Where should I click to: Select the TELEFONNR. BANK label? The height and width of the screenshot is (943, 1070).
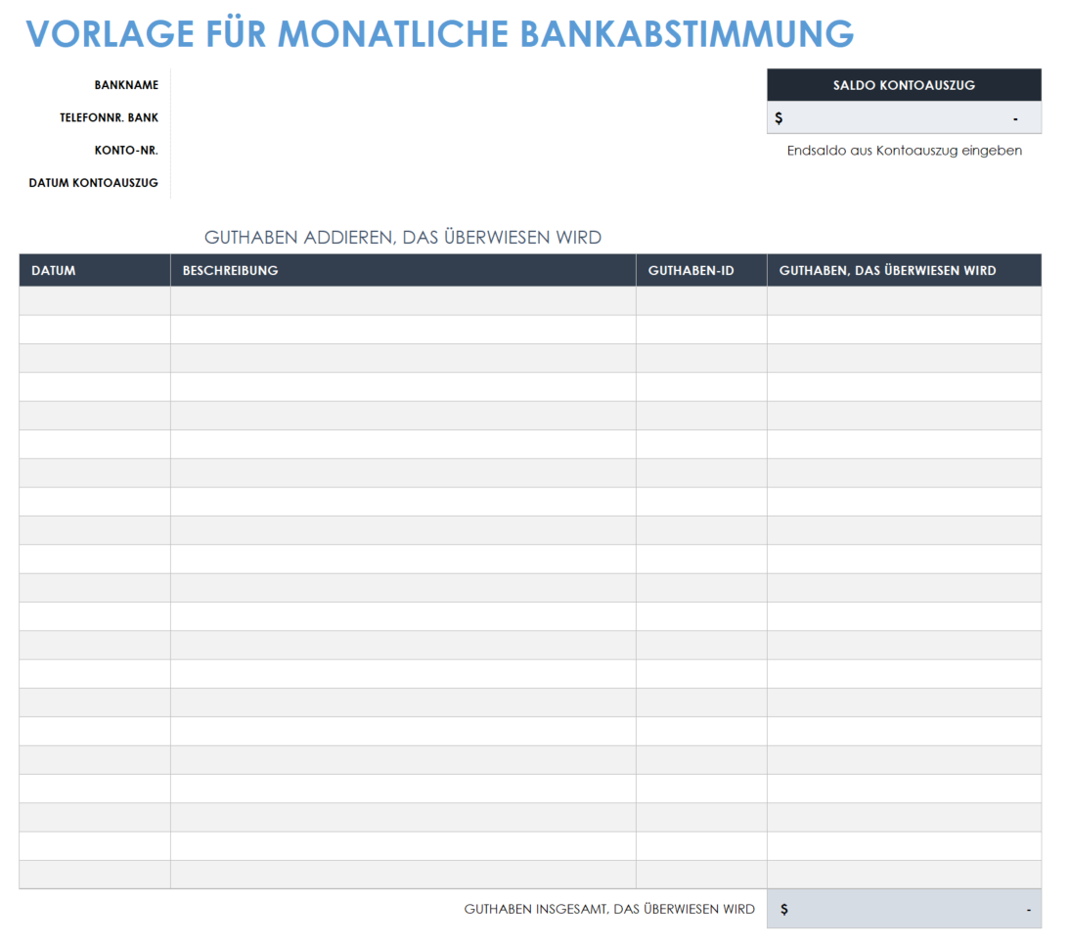click(x=109, y=117)
